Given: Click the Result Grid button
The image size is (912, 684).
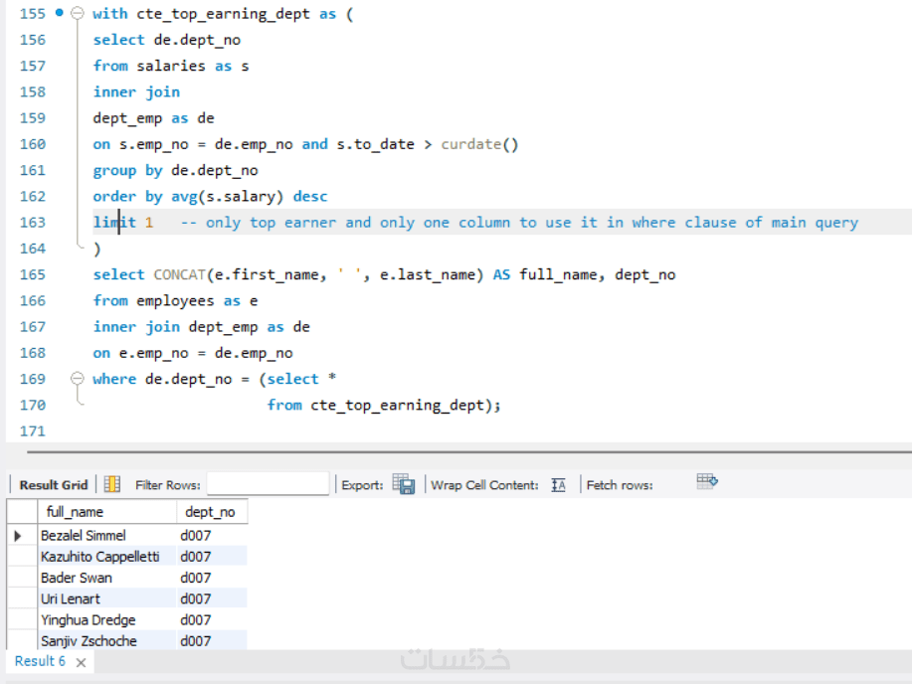Looking at the screenshot, I should [53, 484].
